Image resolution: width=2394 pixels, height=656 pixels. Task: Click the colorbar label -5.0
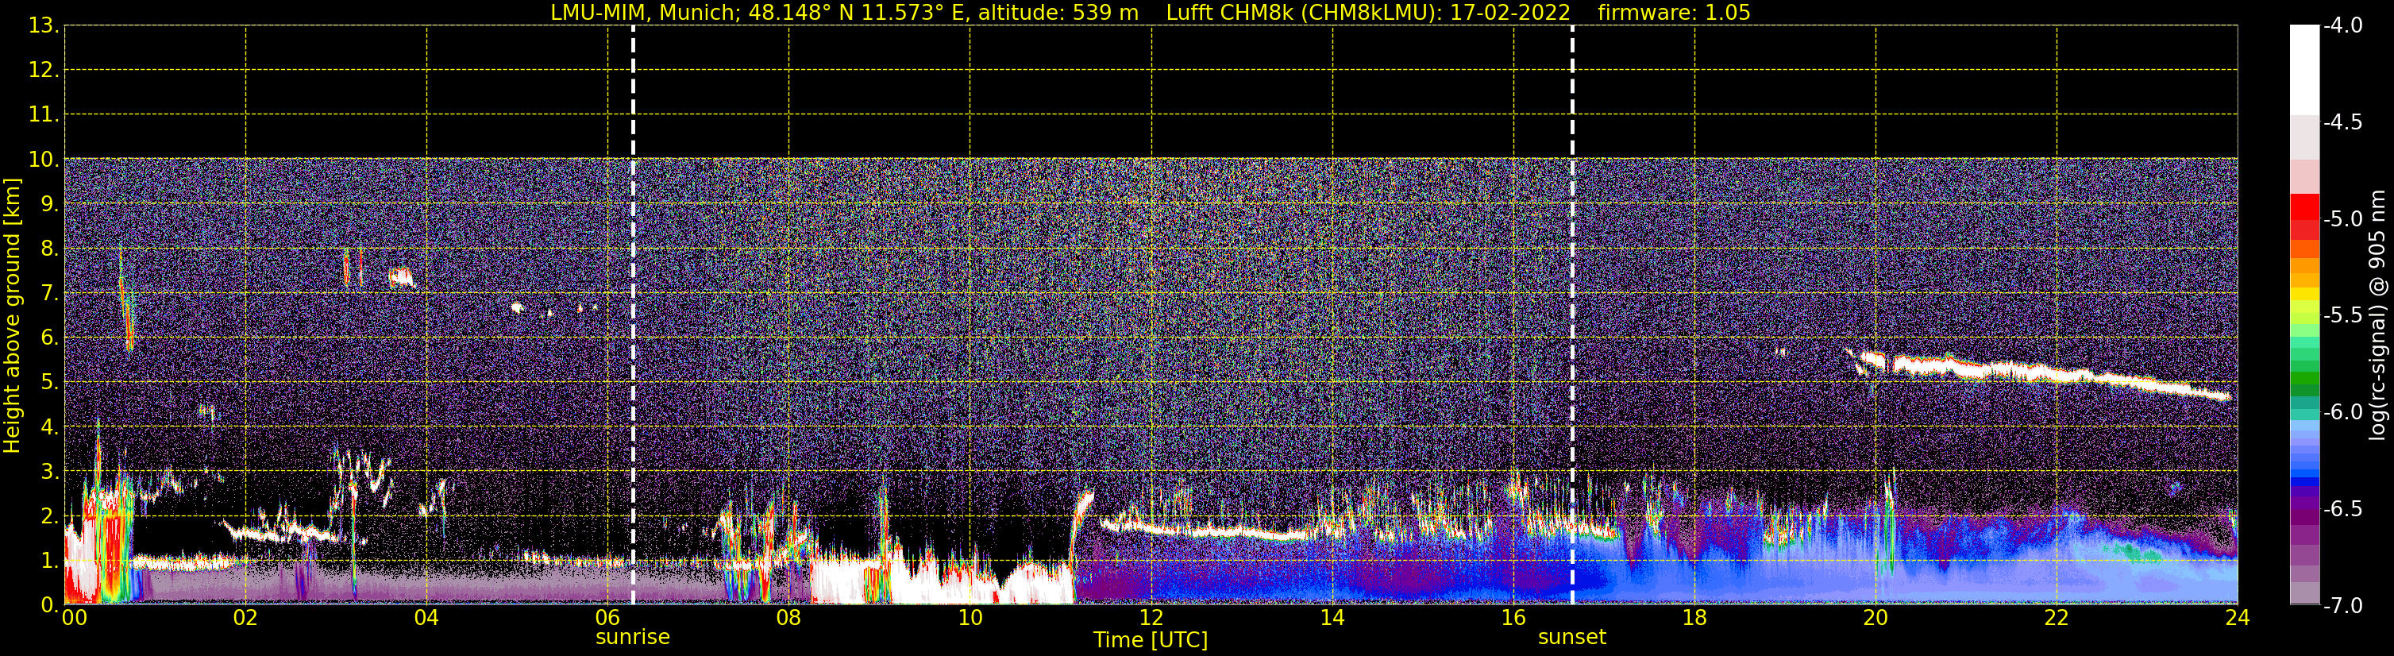pyautogui.click(x=2342, y=219)
